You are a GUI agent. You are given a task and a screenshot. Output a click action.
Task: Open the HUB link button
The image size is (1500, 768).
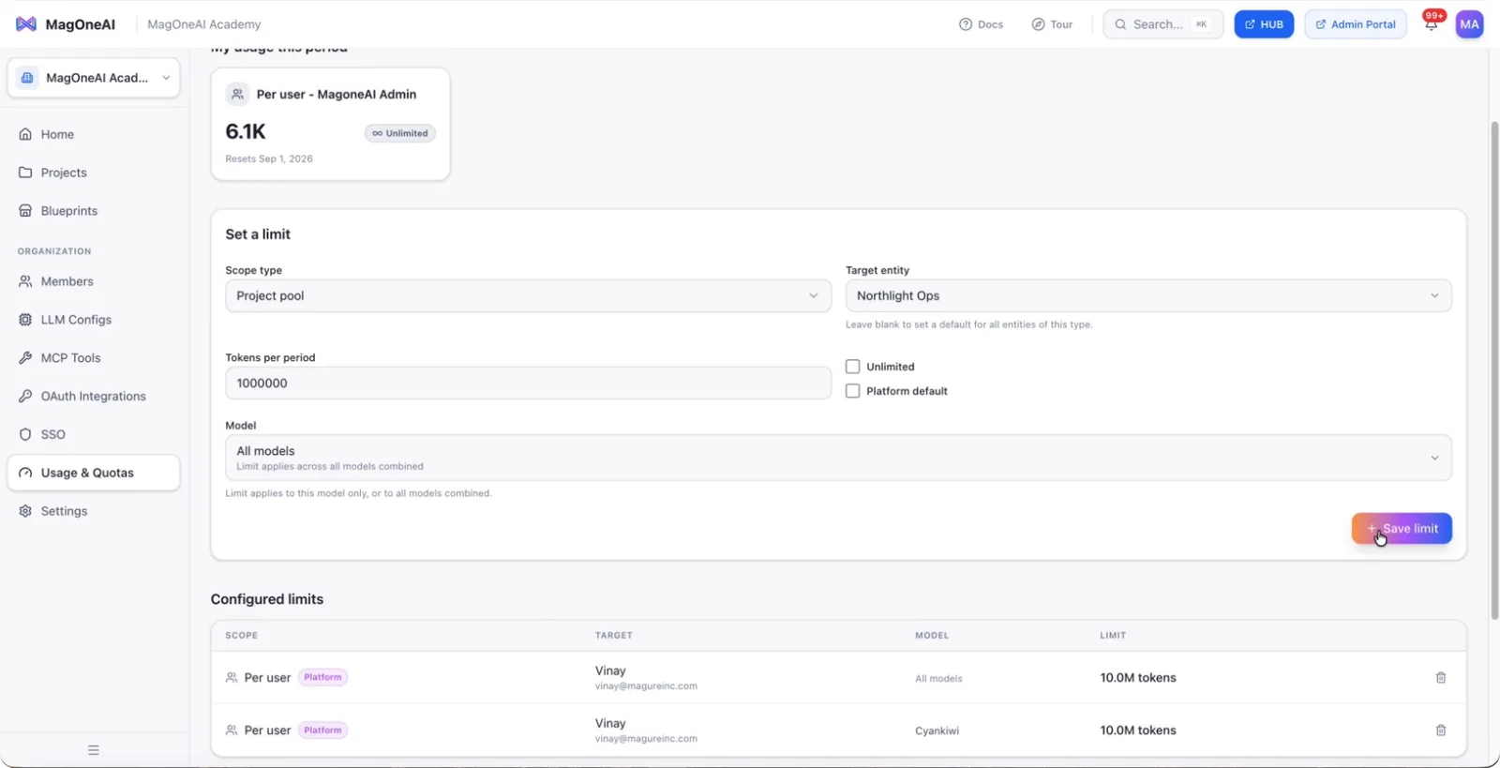[x=1264, y=24]
